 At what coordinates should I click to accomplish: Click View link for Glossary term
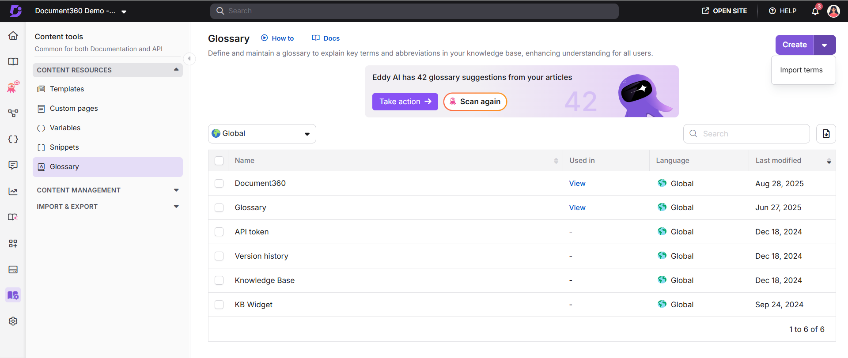pos(577,207)
